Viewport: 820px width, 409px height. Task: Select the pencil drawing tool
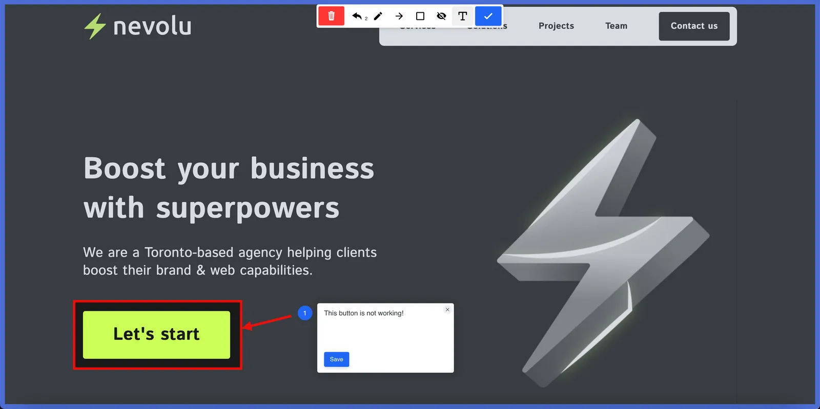378,16
